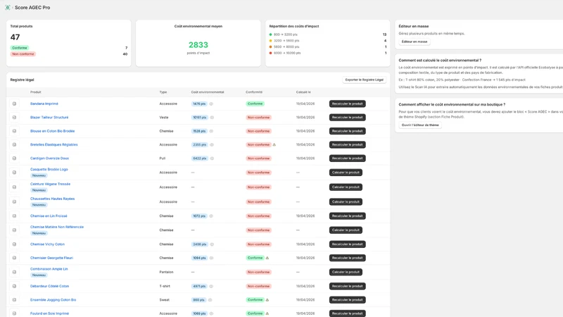Click the eye icon beside 6422 pts
Screen dimensions: 563x317
(x=212, y=158)
